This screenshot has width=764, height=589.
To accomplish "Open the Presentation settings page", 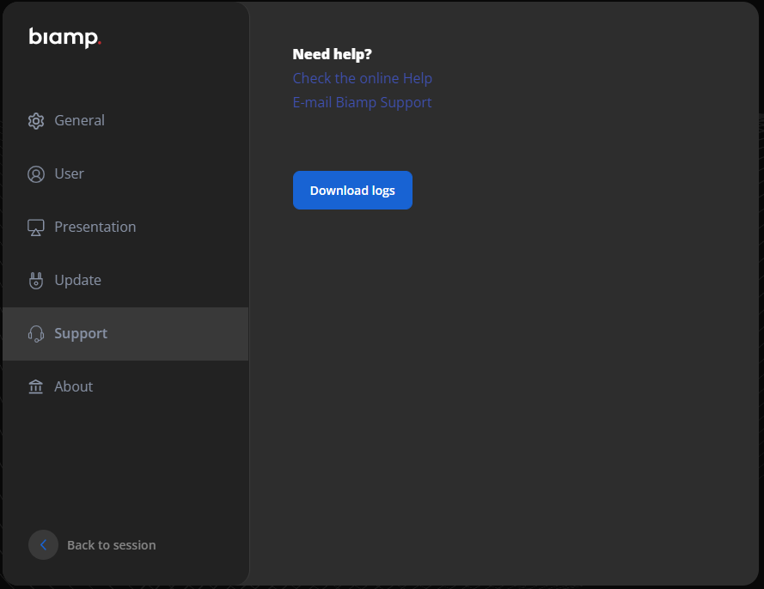I will pos(95,227).
